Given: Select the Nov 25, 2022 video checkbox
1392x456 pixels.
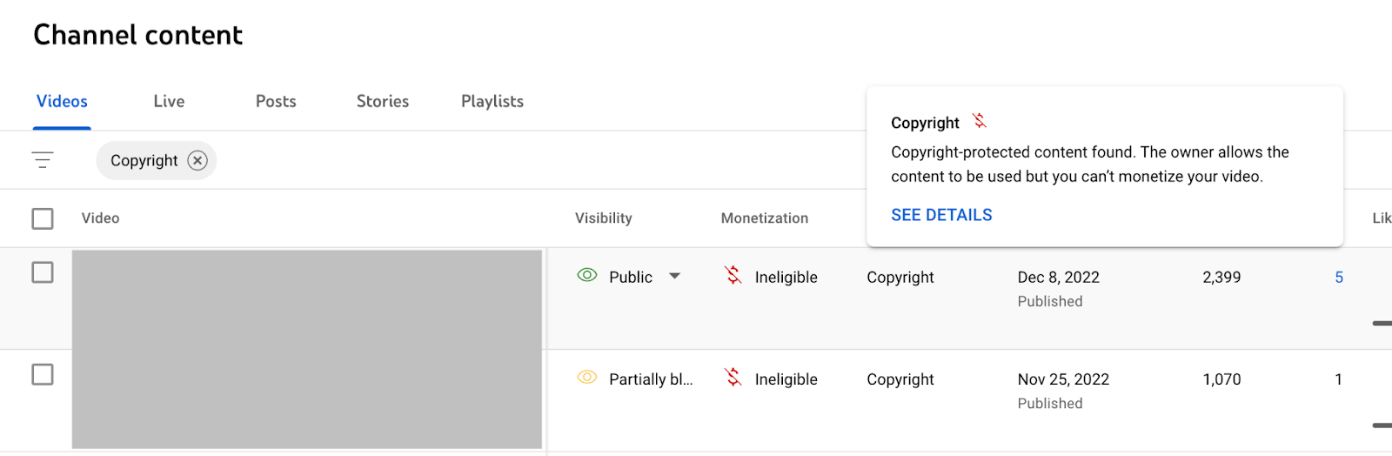Looking at the screenshot, I should (43, 374).
